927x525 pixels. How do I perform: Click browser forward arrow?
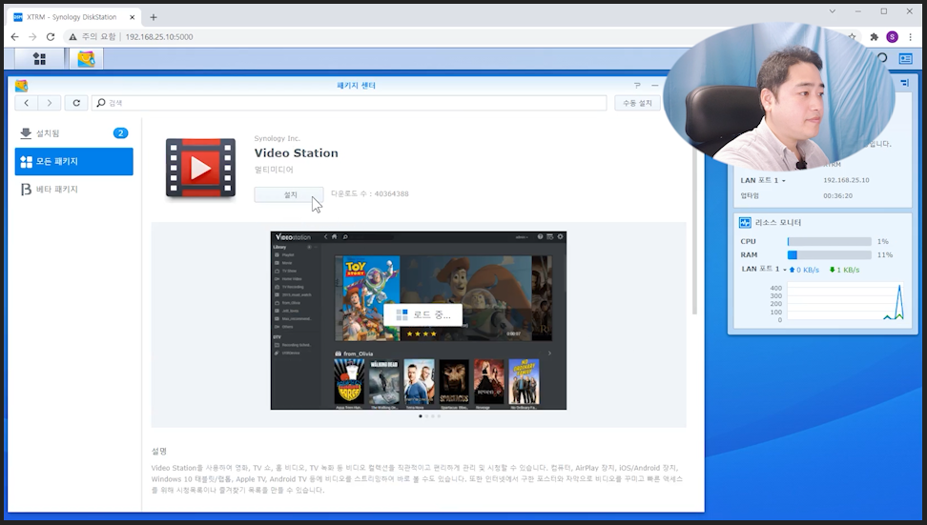pyautogui.click(x=32, y=36)
